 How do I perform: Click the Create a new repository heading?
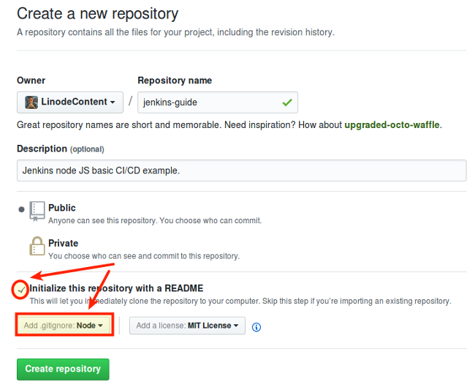tap(97, 14)
